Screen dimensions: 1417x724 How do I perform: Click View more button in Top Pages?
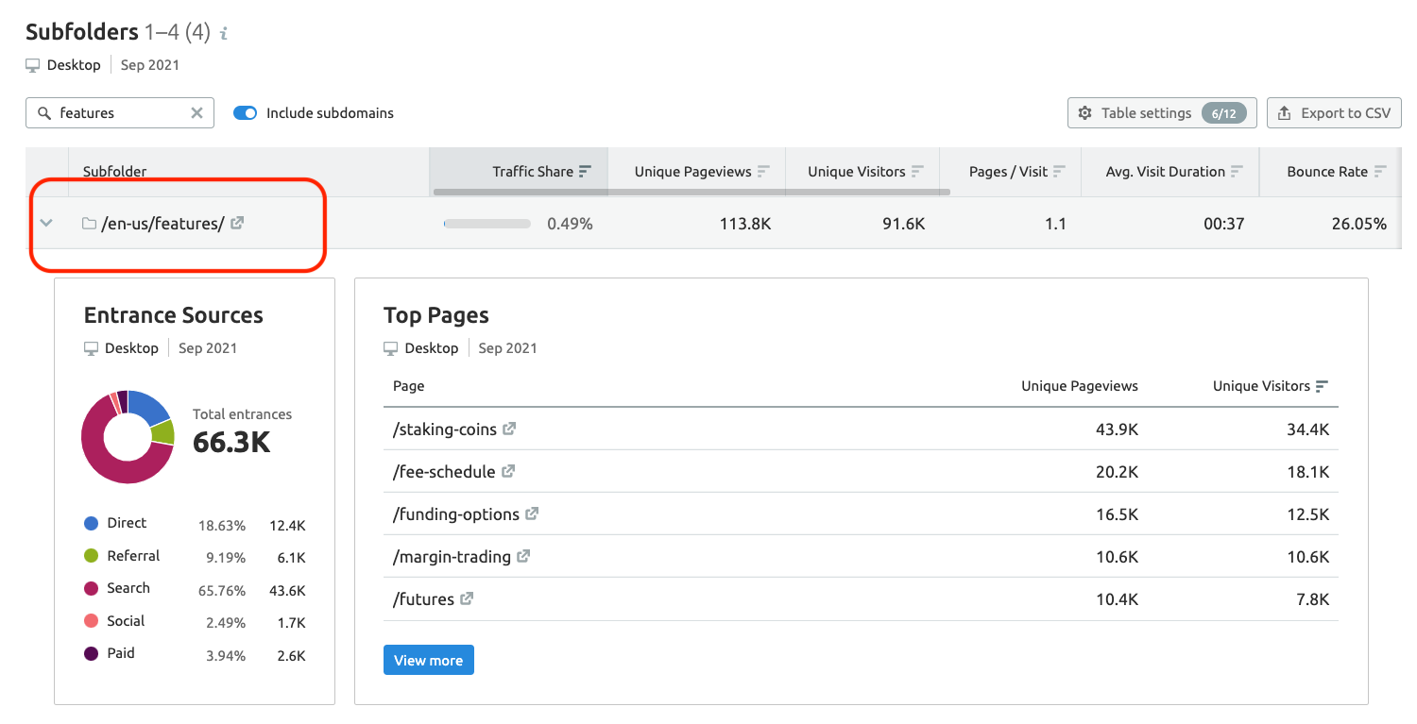tap(429, 660)
